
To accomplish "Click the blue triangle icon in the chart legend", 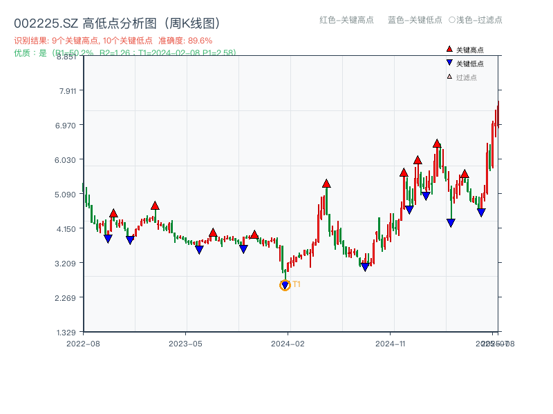I will (x=449, y=63).
